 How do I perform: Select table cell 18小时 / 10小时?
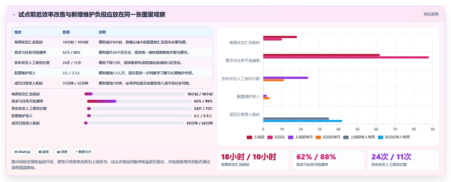[76, 42]
